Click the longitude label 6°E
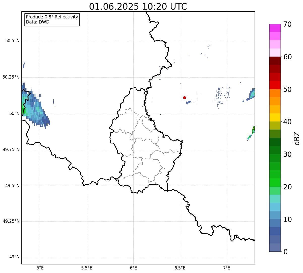The width and height of the screenshot is (303, 273). pyautogui.click(x=133, y=268)
